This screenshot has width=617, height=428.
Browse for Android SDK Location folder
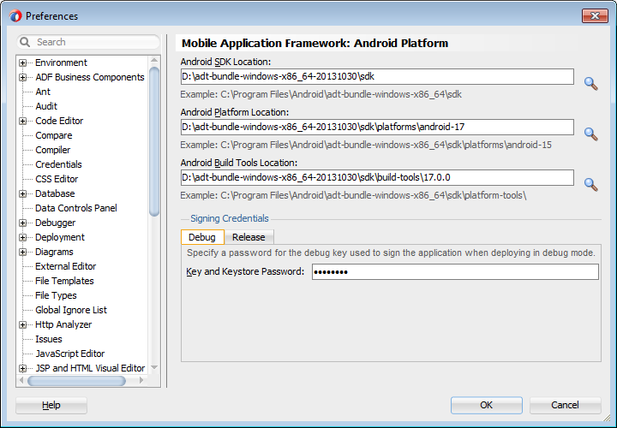click(590, 83)
